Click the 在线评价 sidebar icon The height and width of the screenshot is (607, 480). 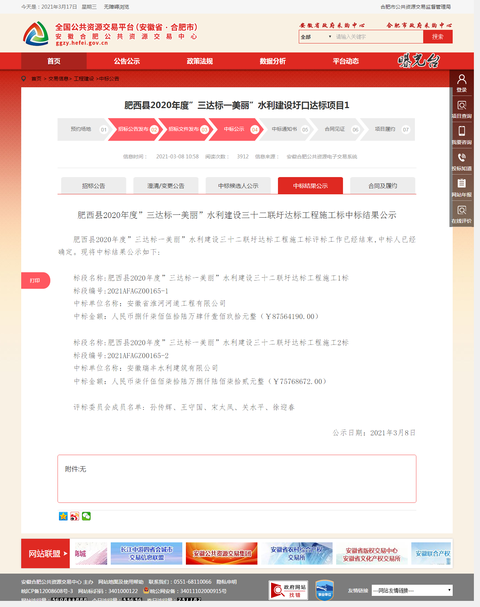(462, 210)
